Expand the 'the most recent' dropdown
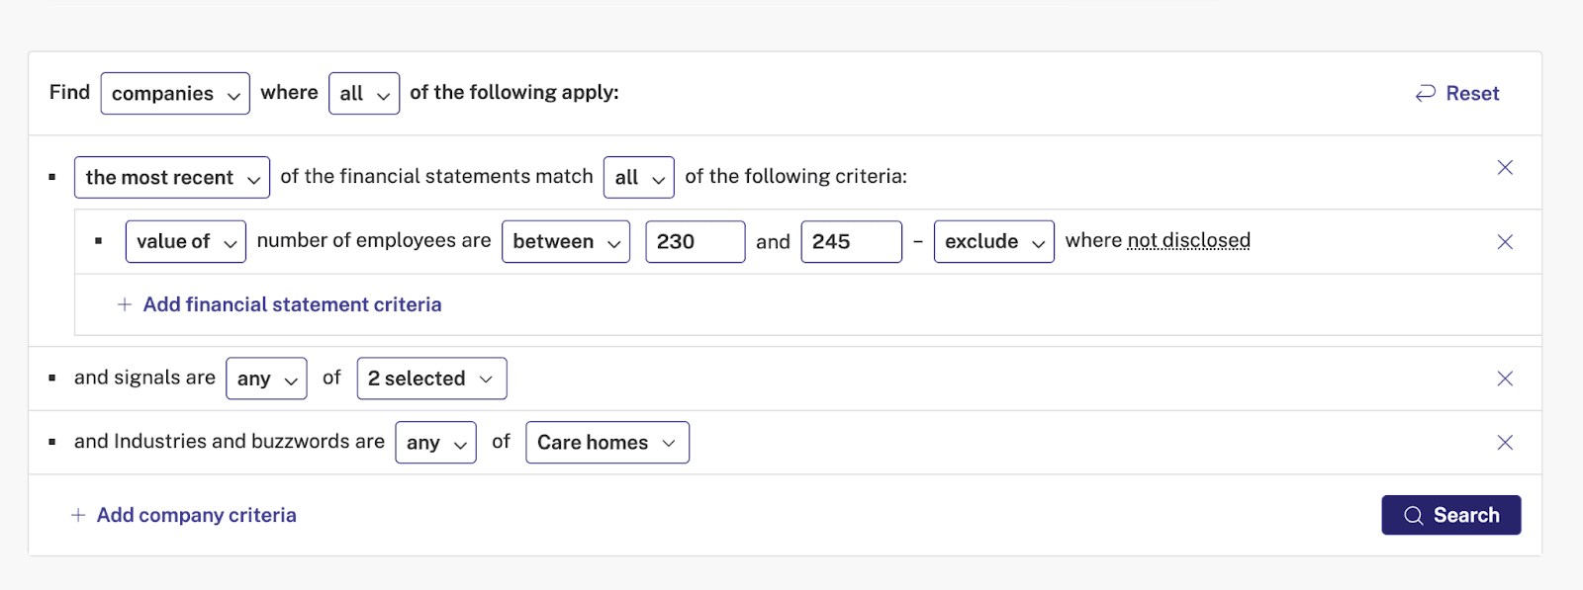 172,178
